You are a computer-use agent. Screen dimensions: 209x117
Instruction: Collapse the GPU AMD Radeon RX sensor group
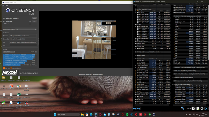coord(172,84)
